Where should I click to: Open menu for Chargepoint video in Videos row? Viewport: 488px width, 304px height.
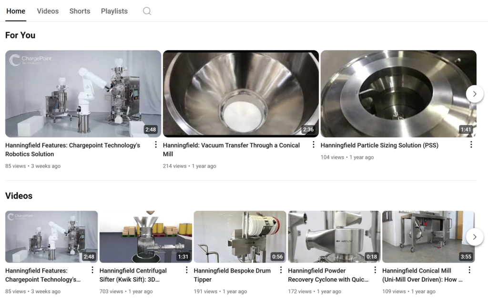point(92,270)
